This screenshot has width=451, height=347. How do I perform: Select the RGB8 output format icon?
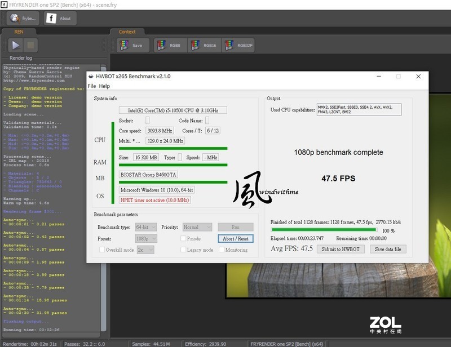[x=169, y=45]
